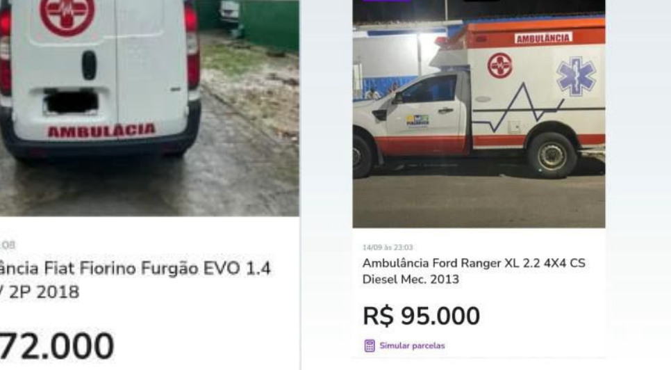Click the 14/09 às 23:03 timestamp
Viewport: 671px width, 370px height.
pos(388,248)
